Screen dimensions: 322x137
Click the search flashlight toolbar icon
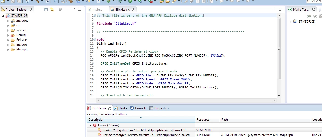tap(55, 1)
